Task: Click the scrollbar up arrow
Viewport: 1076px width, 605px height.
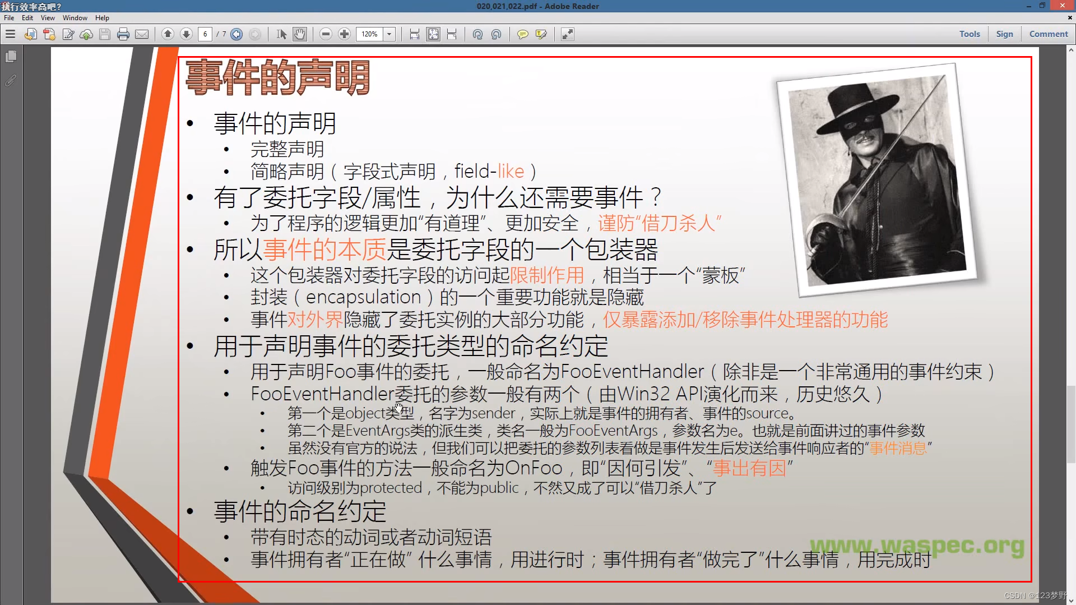Action: click(1071, 50)
